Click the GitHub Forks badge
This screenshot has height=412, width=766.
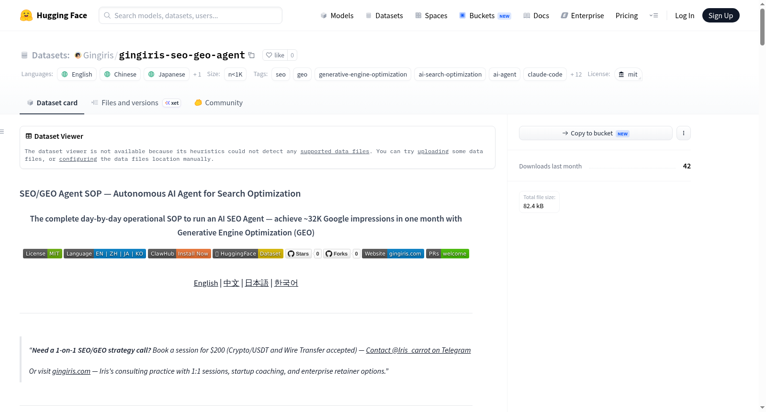[337, 254]
